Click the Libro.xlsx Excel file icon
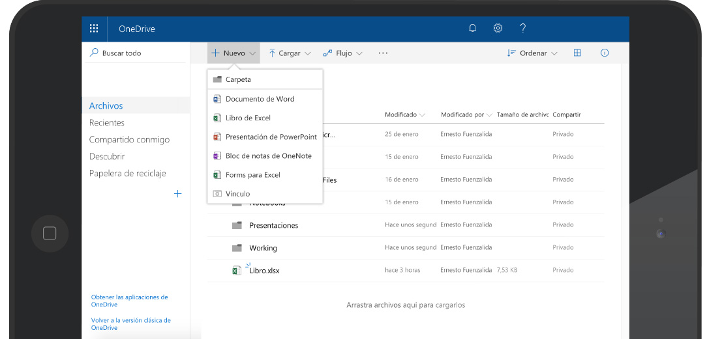Viewport: 707px width, 339px height. click(237, 270)
